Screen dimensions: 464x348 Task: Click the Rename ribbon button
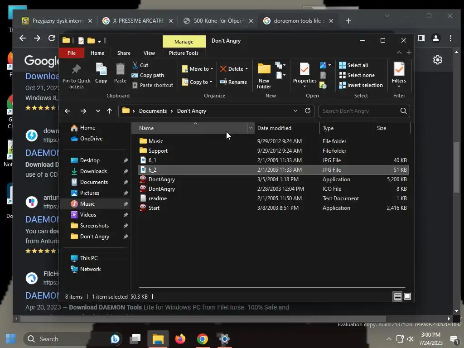(233, 82)
